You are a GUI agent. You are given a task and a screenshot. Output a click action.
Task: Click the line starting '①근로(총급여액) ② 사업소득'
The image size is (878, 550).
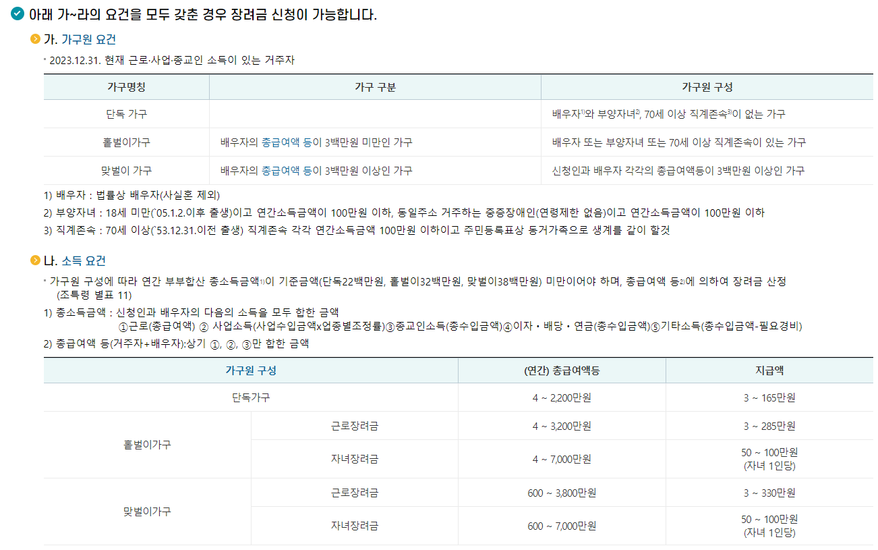[x=460, y=327]
